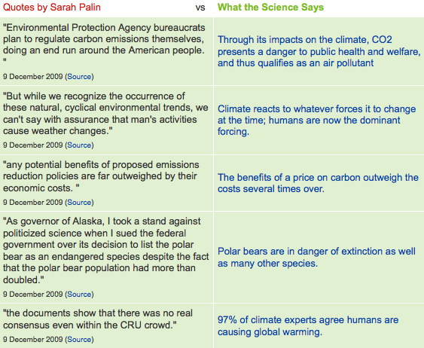This screenshot has width=424, height=348.
Task: Select the governor of Alaska quote text
Action: [106, 250]
